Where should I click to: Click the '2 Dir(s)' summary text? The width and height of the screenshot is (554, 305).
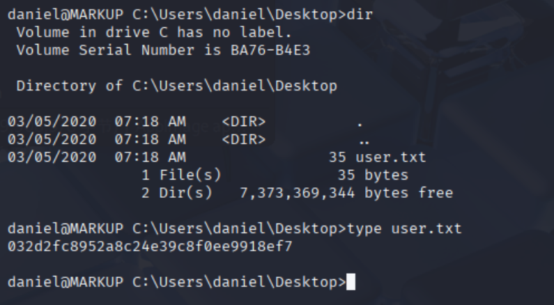[177, 193]
